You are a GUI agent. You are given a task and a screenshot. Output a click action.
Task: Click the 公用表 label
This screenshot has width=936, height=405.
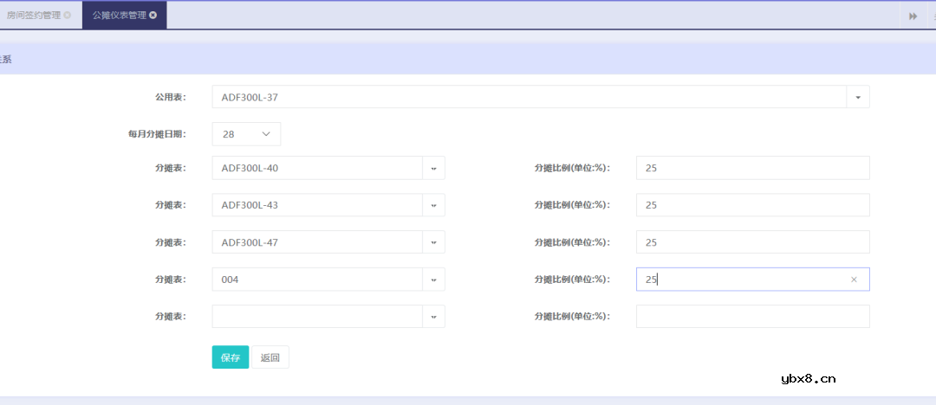tap(171, 97)
